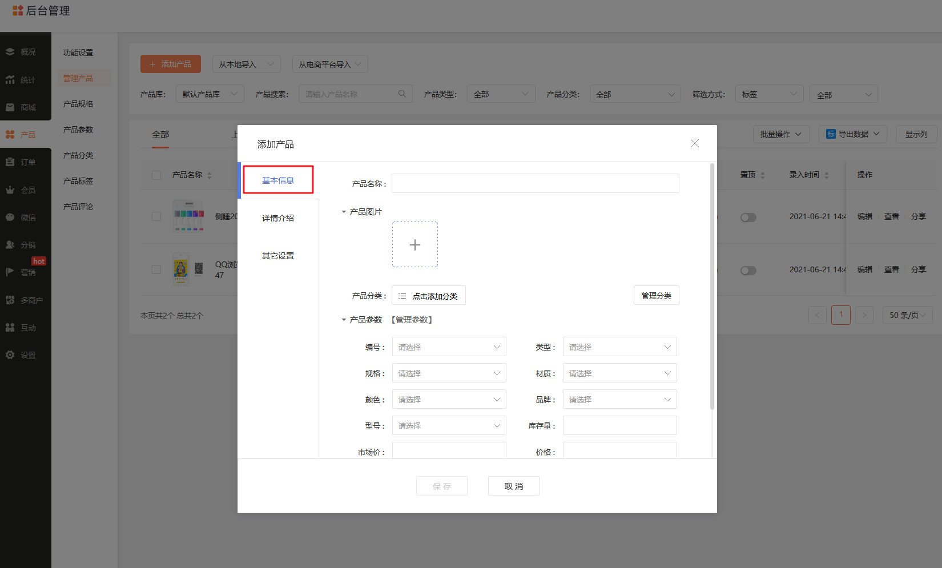Image resolution: width=942 pixels, height=568 pixels.
Task: Open the 订单 orders sidebar icon
Action: [10, 162]
